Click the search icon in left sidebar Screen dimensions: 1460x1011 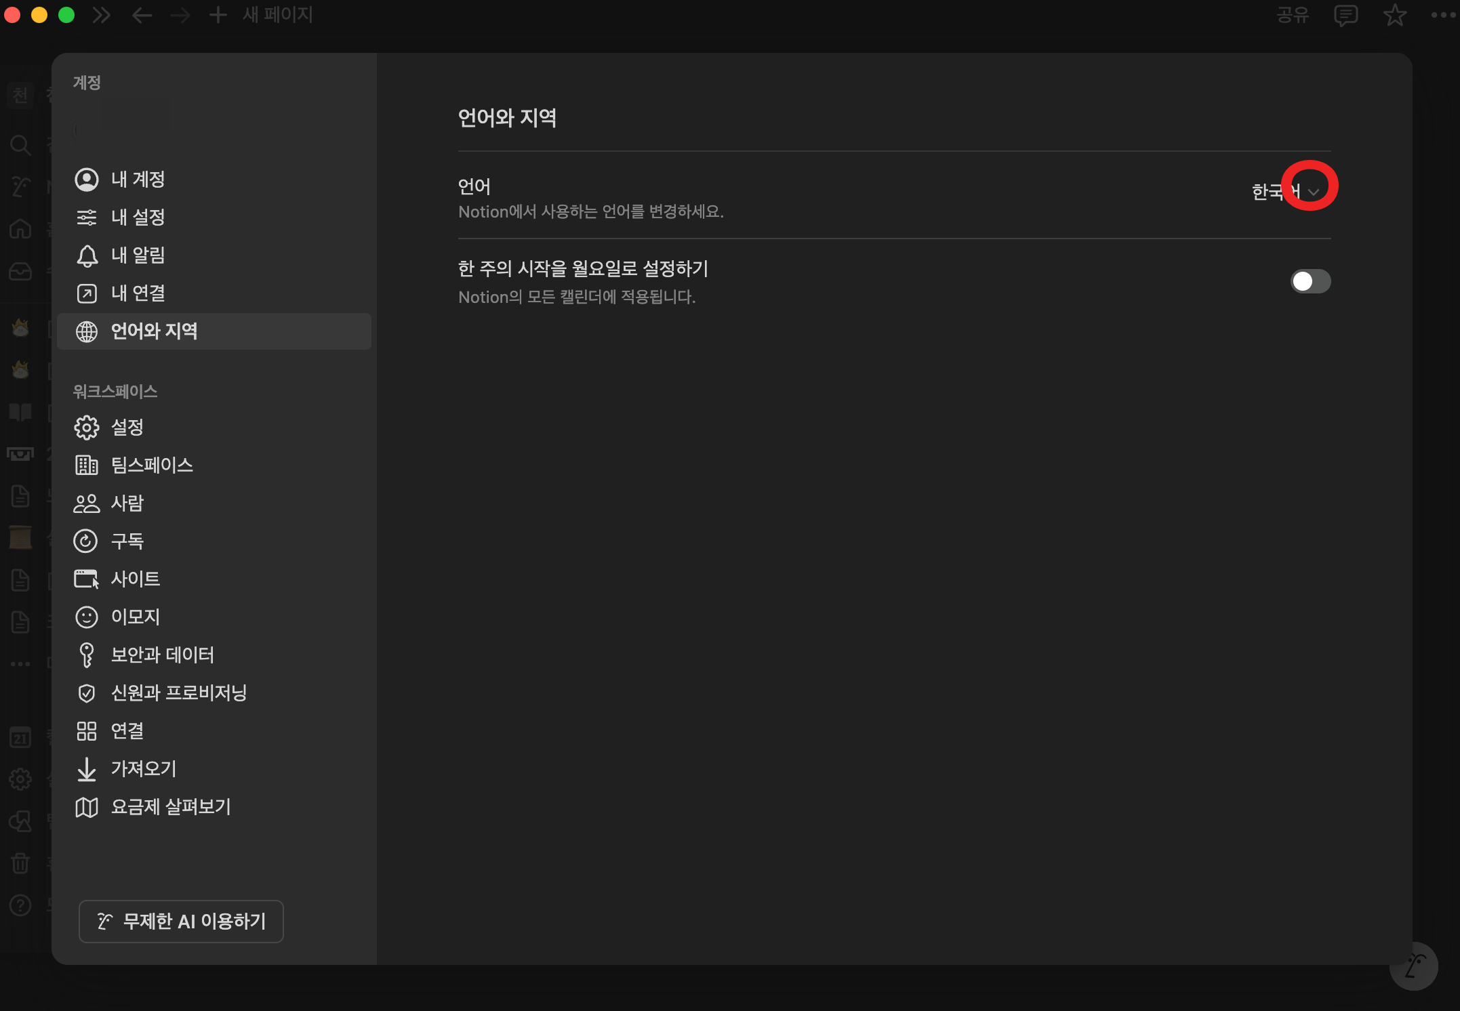point(20,144)
